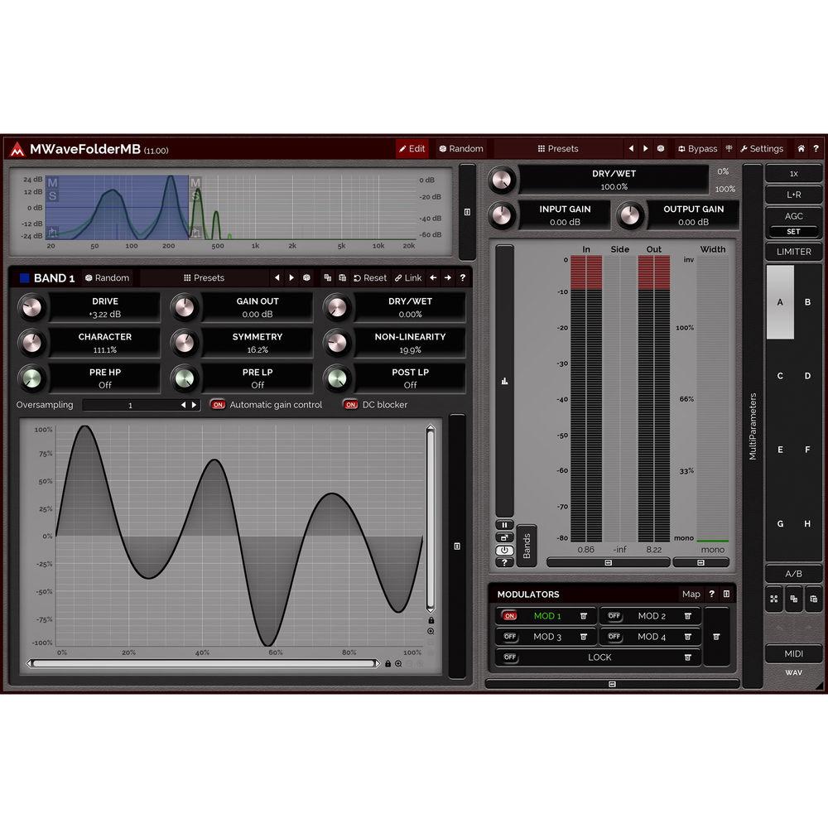Click the randomize dice icon in Band 1

point(306,278)
